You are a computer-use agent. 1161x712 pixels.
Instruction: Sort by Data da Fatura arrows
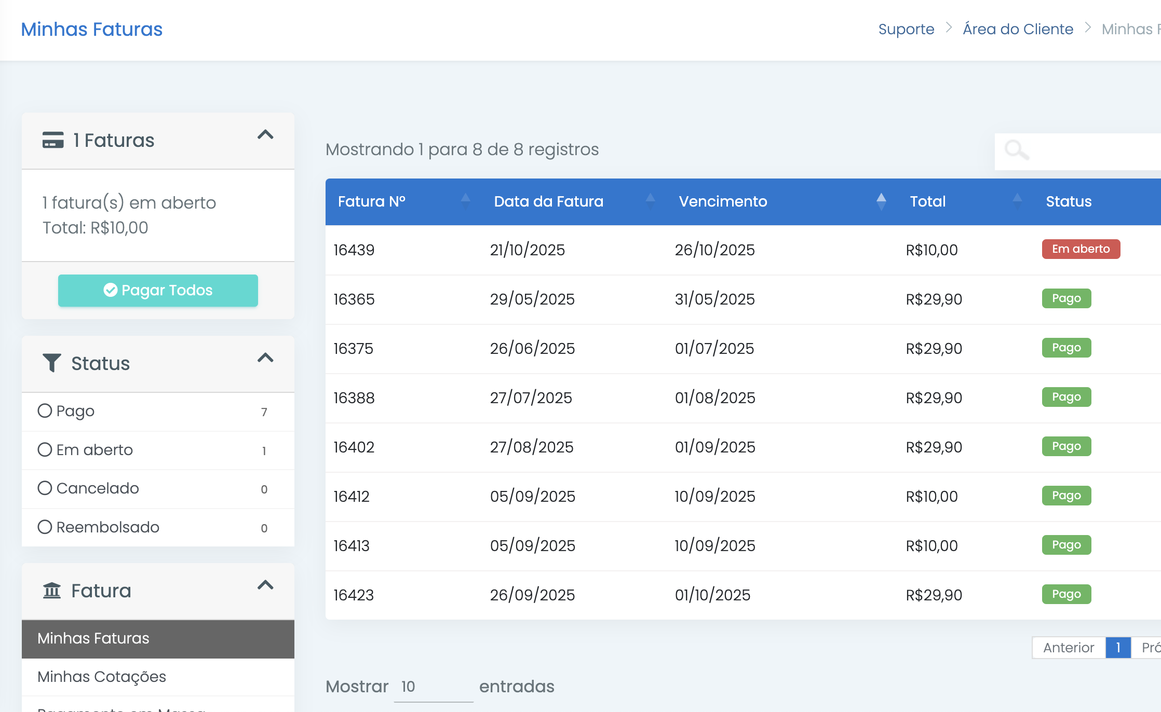click(650, 201)
